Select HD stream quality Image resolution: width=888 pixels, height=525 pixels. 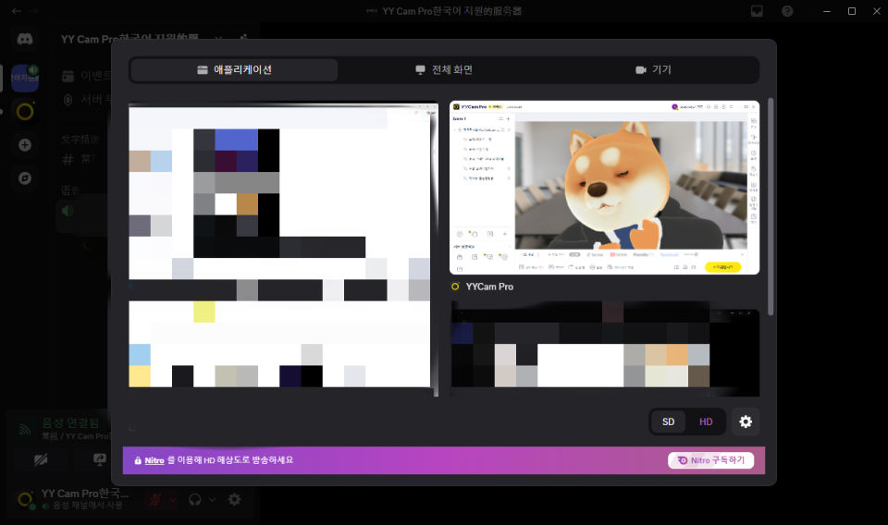(x=706, y=421)
